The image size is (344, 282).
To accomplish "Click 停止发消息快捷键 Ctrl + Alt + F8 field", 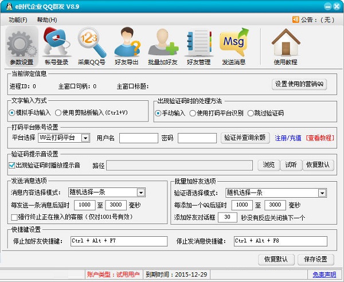I will click(280, 241).
